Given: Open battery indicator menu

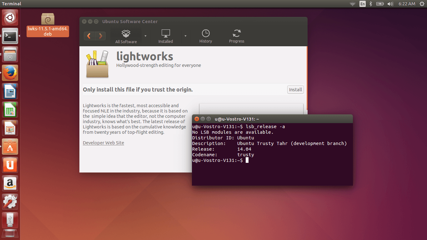Looking at the screenshot, I should 380,4.
